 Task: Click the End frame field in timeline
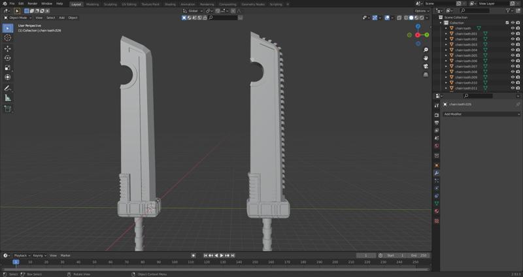(x=418, y=255)
